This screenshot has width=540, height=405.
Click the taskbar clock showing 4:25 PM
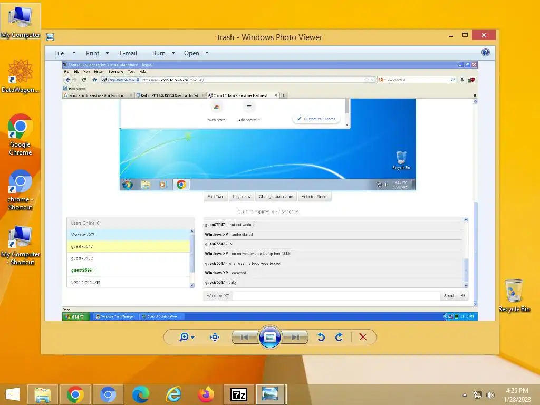click(517, 394)
